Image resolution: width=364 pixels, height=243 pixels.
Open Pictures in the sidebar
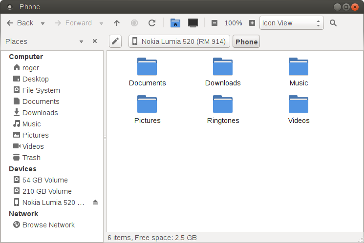tap(52, 135)
